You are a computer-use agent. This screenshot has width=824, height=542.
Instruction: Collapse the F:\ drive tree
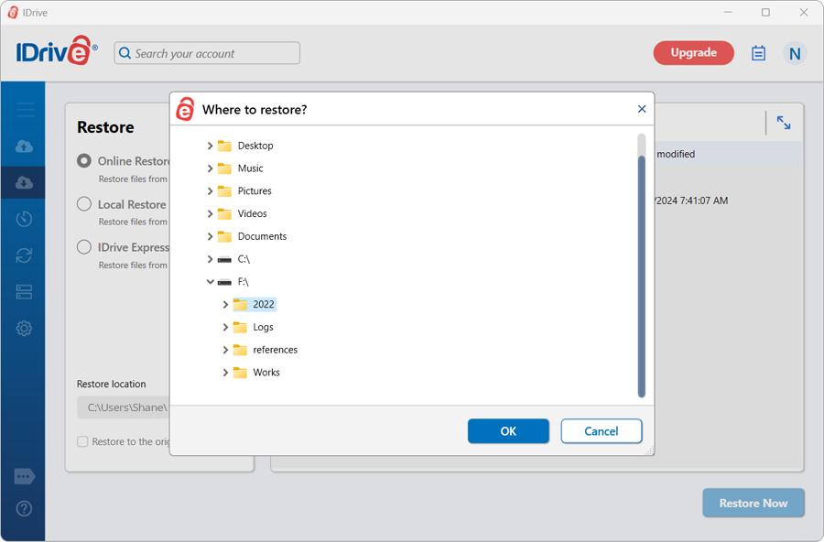(x=210, y=282)
